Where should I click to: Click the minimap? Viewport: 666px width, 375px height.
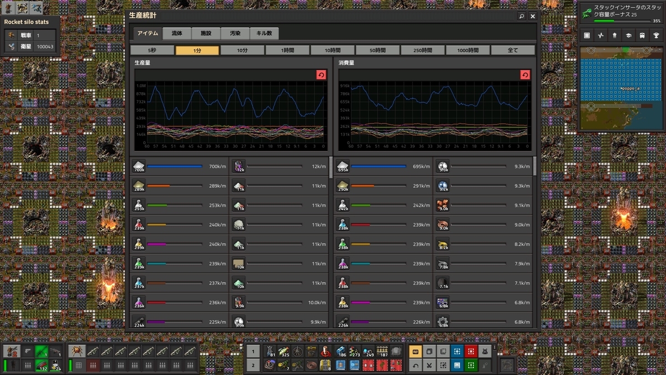[x=621, y=88]
